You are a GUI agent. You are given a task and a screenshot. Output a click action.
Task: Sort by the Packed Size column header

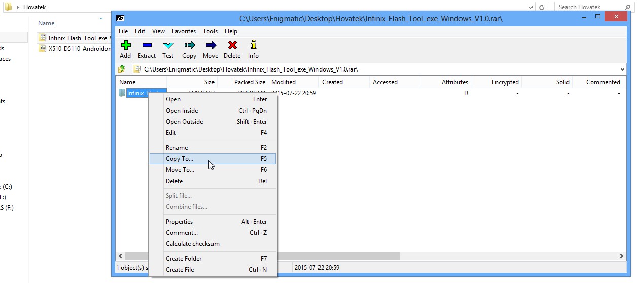click(242, 82)
